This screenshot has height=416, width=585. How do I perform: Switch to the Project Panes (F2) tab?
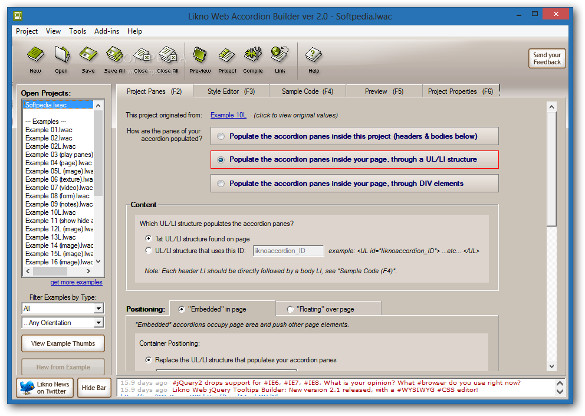tap(155, 91)
